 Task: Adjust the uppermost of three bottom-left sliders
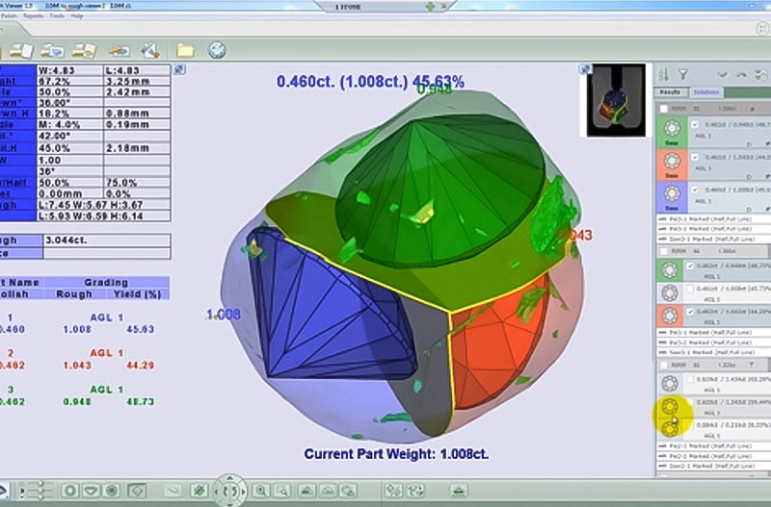pos(40,485)
